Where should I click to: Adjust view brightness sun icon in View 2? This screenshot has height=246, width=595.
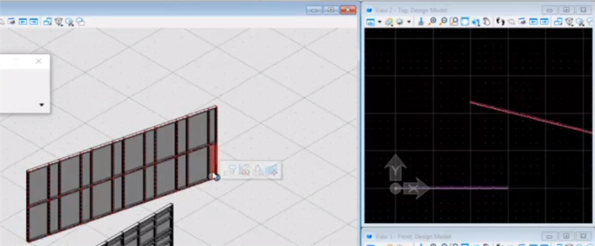(399, 22)
